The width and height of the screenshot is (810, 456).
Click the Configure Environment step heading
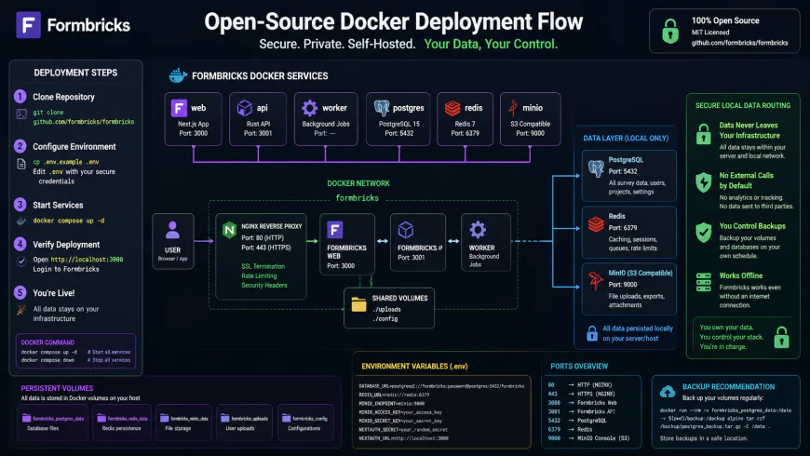click(x=74, y=147)
